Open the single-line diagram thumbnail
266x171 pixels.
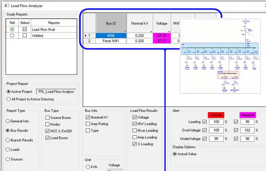click(220, 56)
